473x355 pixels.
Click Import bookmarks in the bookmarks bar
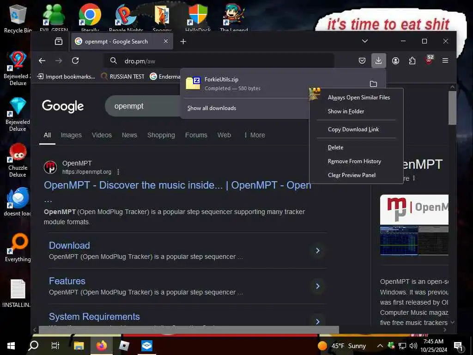66,76
